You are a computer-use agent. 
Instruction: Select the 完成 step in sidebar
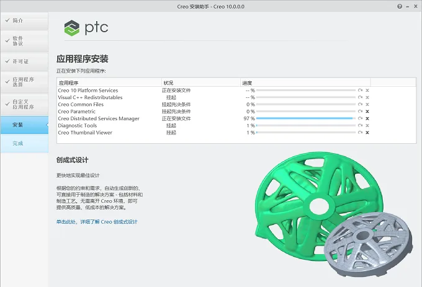pos(24,143)
